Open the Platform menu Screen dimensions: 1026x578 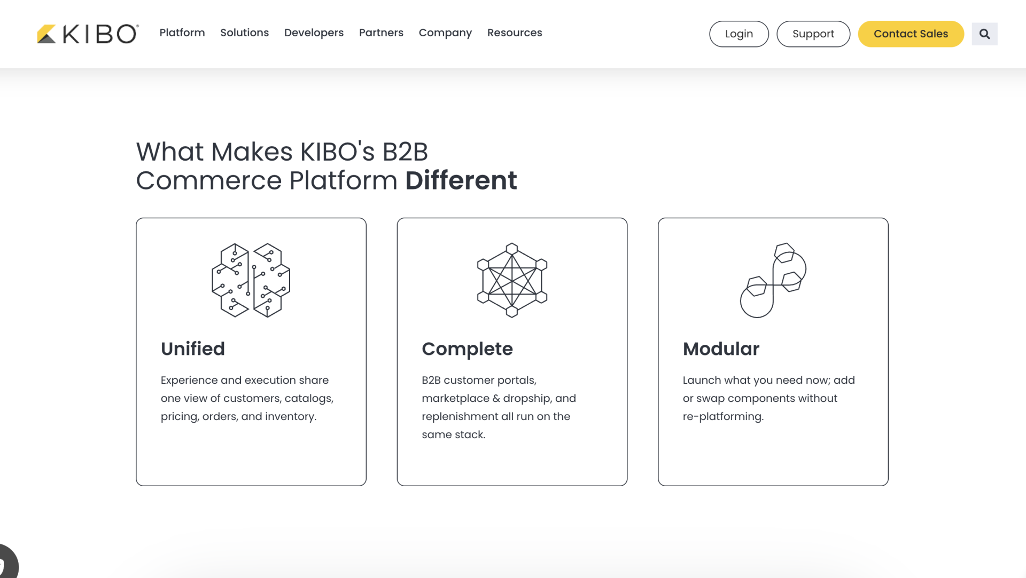coord(182,33)
